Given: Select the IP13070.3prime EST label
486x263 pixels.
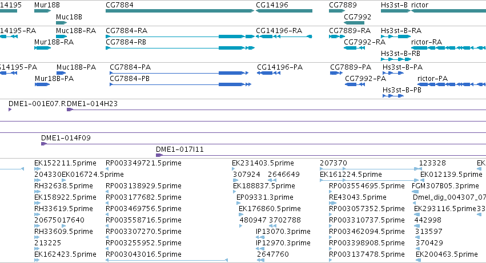Looking at the screenshot, I should [x=283, y=232].
